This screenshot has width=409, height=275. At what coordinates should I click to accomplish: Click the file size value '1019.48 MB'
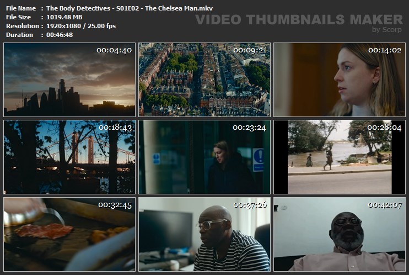(64, 17)
